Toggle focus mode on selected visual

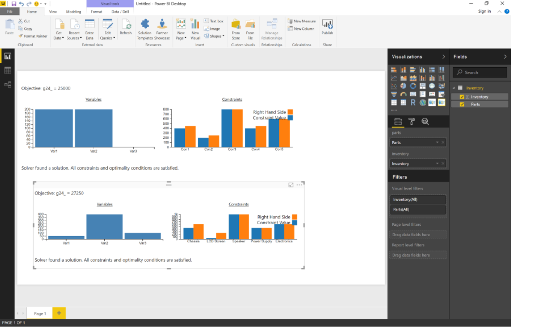[x=291, y=185]
